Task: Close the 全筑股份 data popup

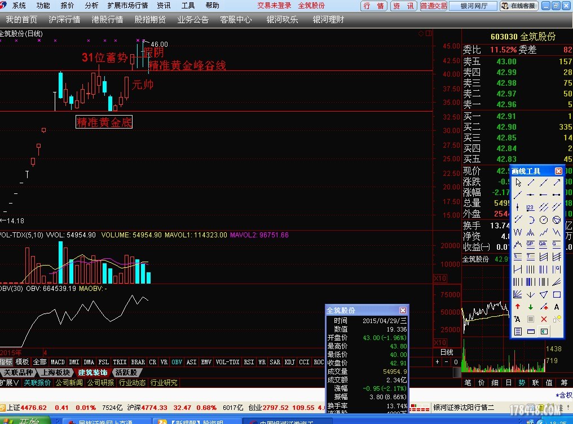Action: (x=403, y=310)
